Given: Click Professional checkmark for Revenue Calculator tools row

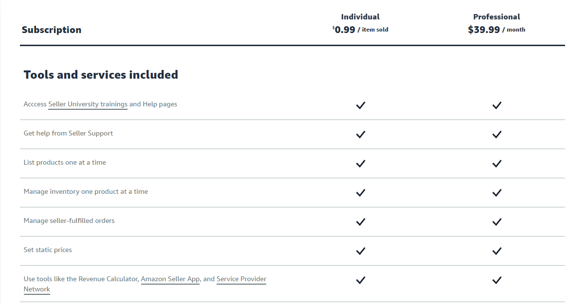Looking at the screenshot, I should [x=496, y=280].
